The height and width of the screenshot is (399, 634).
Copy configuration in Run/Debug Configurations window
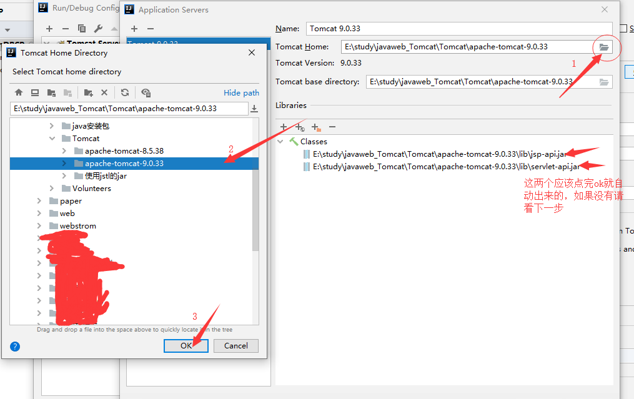pos(82,29)
